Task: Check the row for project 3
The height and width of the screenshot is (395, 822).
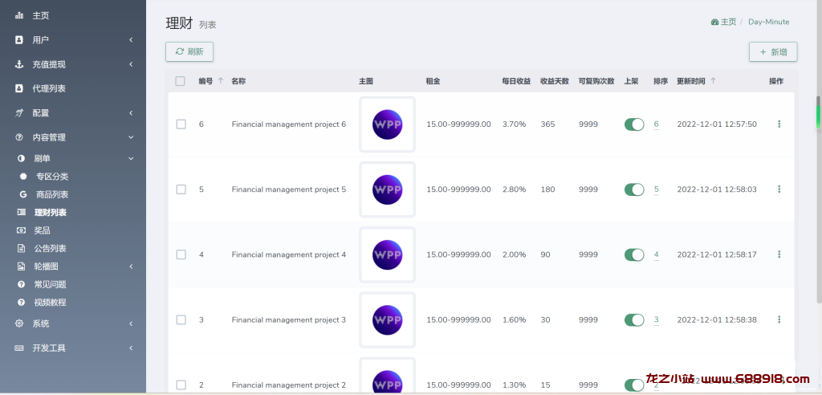Action: [x=181, y=320]
